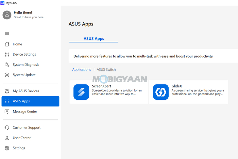Open System Update menu item

(24, 75)
